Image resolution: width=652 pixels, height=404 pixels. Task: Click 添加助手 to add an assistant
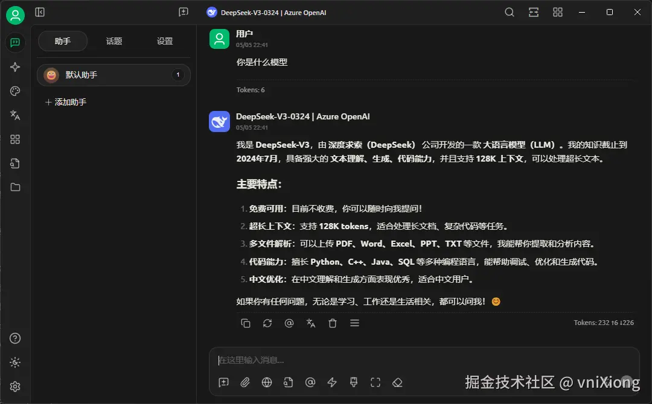[x=66, y=102]
